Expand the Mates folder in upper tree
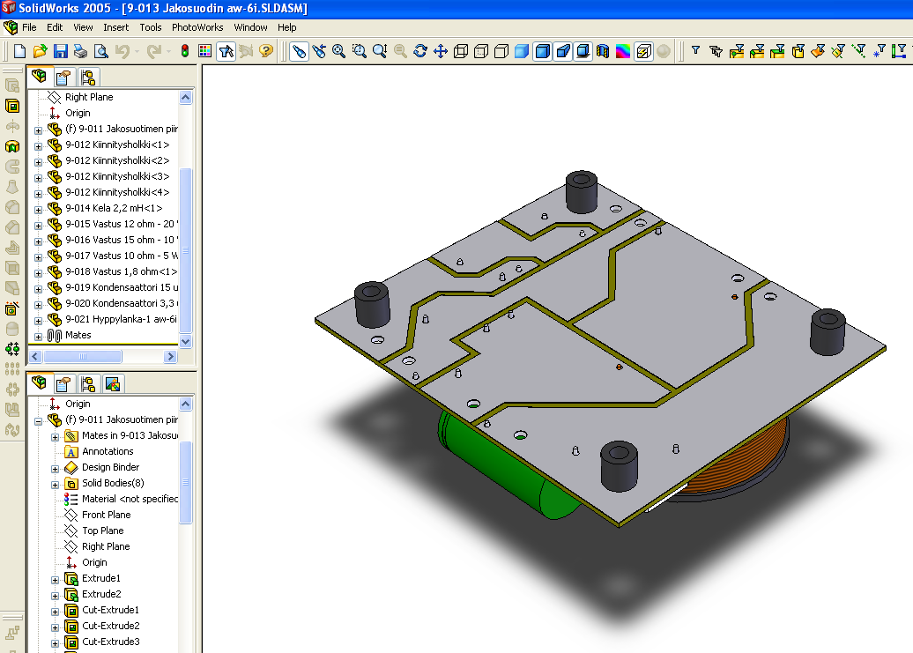 (38, 336)
